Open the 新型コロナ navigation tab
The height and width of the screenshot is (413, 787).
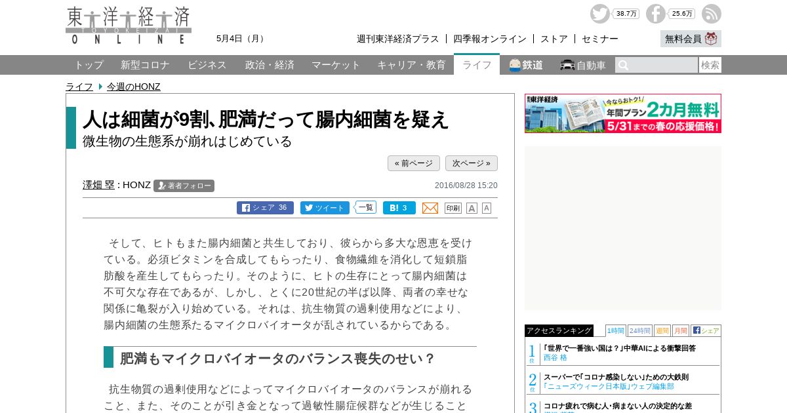[145, 65]
